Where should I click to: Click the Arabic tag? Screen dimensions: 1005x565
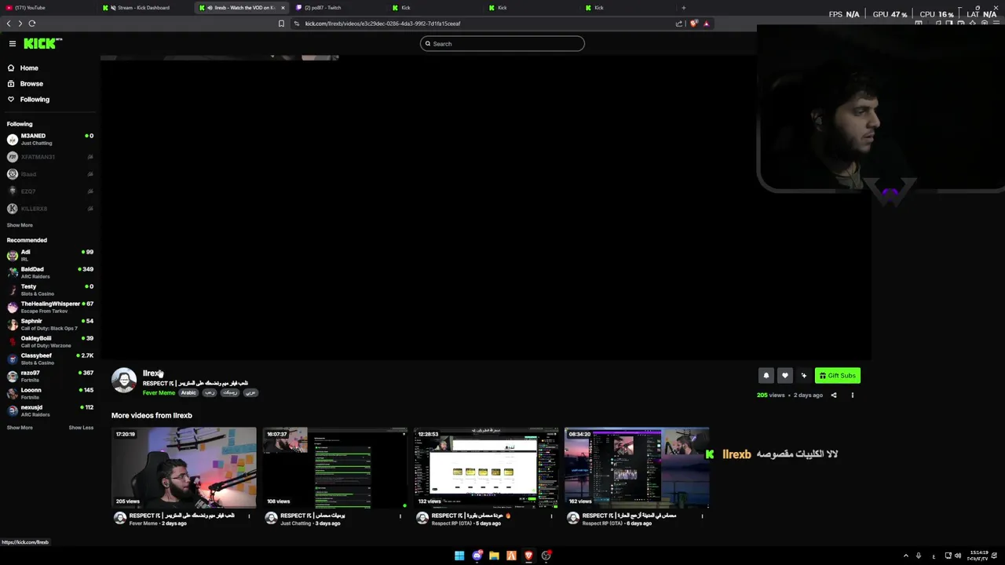(188, 393)
